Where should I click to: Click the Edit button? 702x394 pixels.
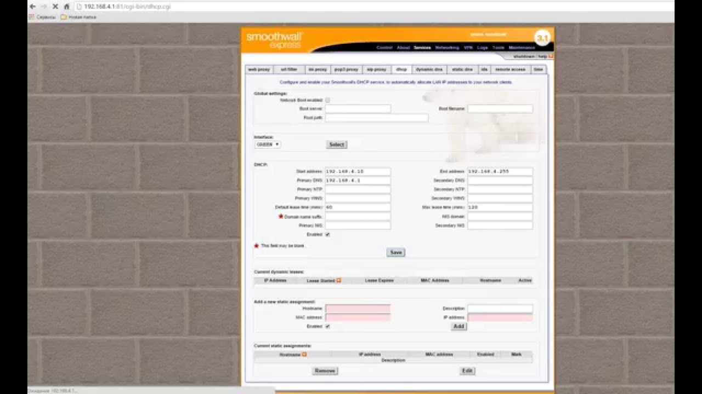tap(467, 370)
